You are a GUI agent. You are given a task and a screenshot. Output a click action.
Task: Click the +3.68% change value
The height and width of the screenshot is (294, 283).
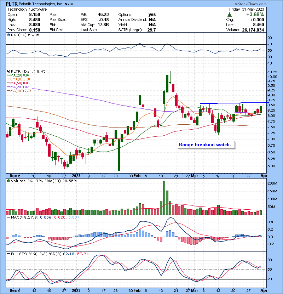tap(255, 15)
